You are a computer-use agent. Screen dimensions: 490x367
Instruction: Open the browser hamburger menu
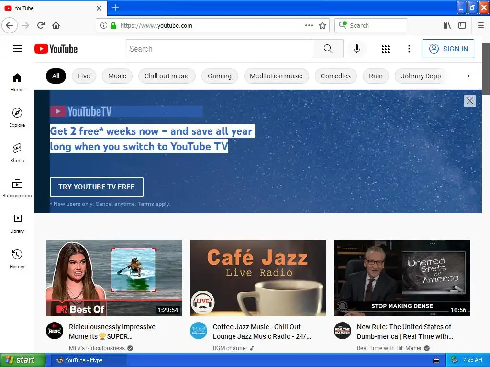pos(481,25)
